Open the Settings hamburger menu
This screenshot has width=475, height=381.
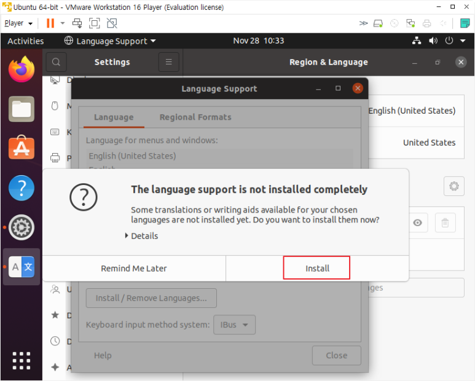(x=169, y=62)
